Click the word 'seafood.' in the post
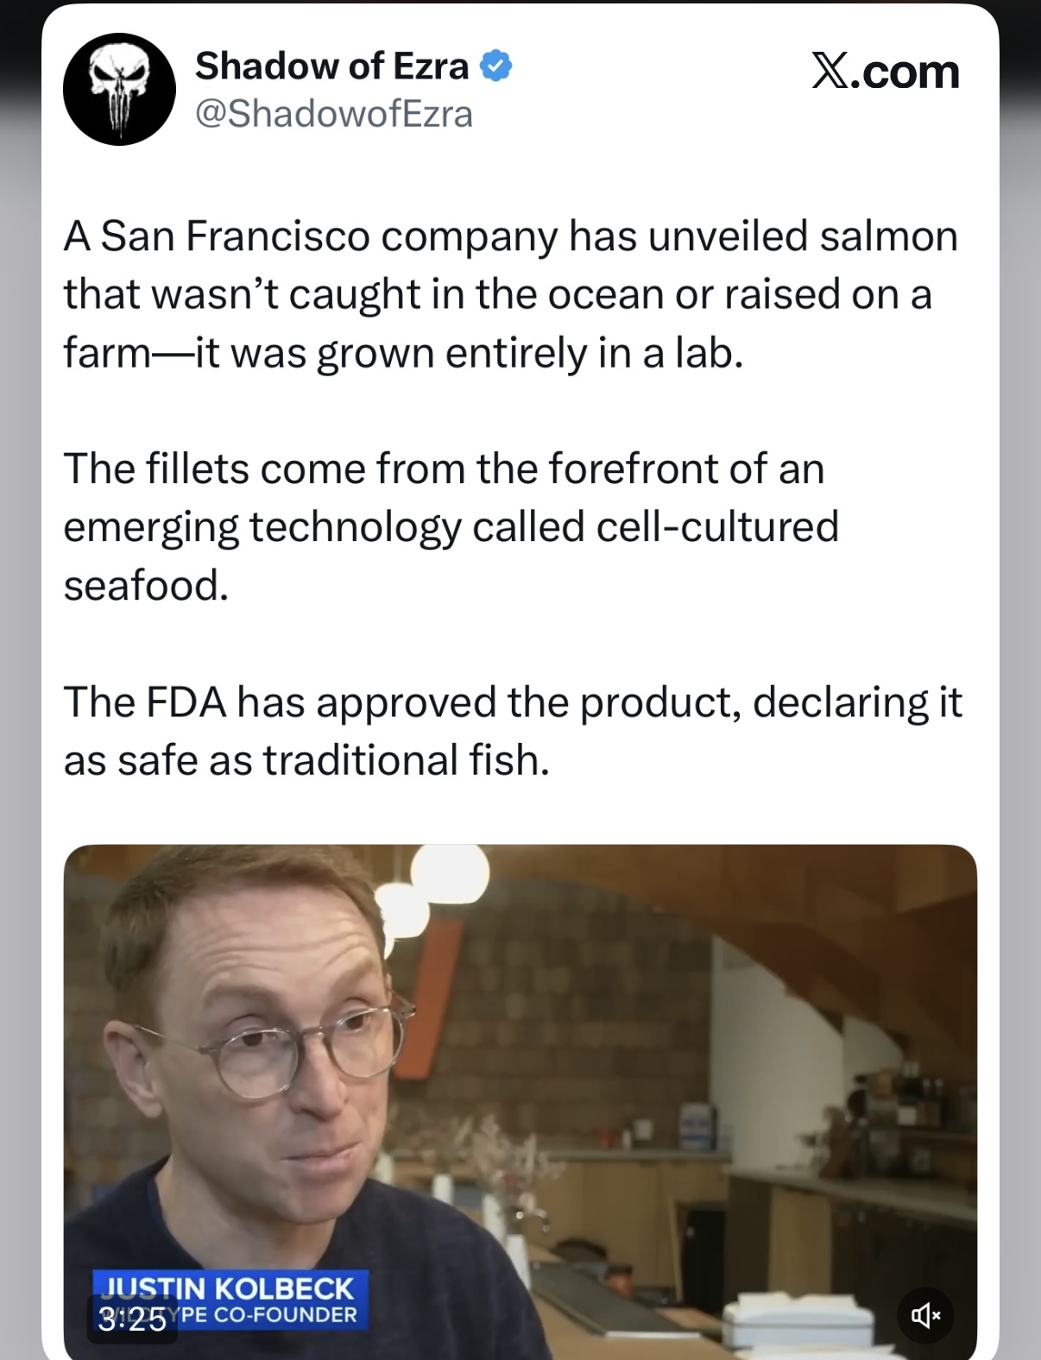This screenshot has width=1041, height=1360. [147, 585]
